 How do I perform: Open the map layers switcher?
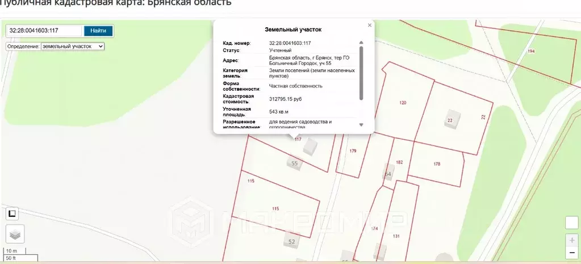point(15,234)
